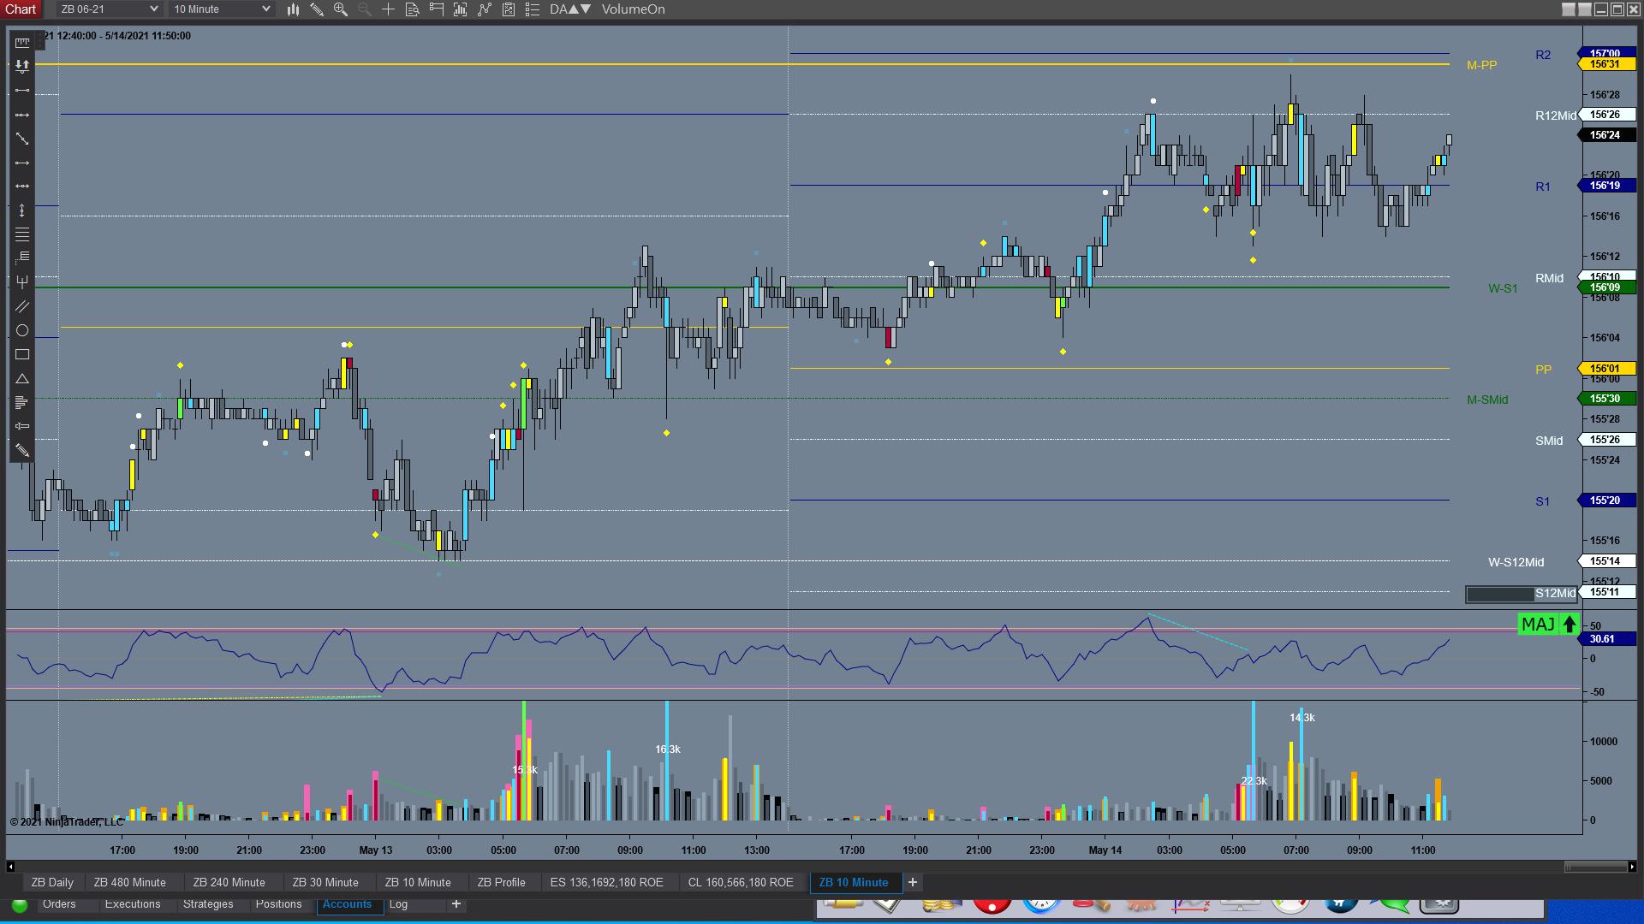1644x924 pixels.
Task: Click the 156'19 R1 price marker
Action: coord(1605,186)
